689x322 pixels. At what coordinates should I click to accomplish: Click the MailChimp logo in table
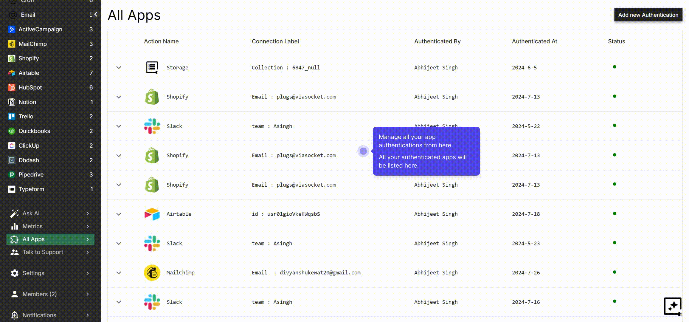(x=152, y=273)
